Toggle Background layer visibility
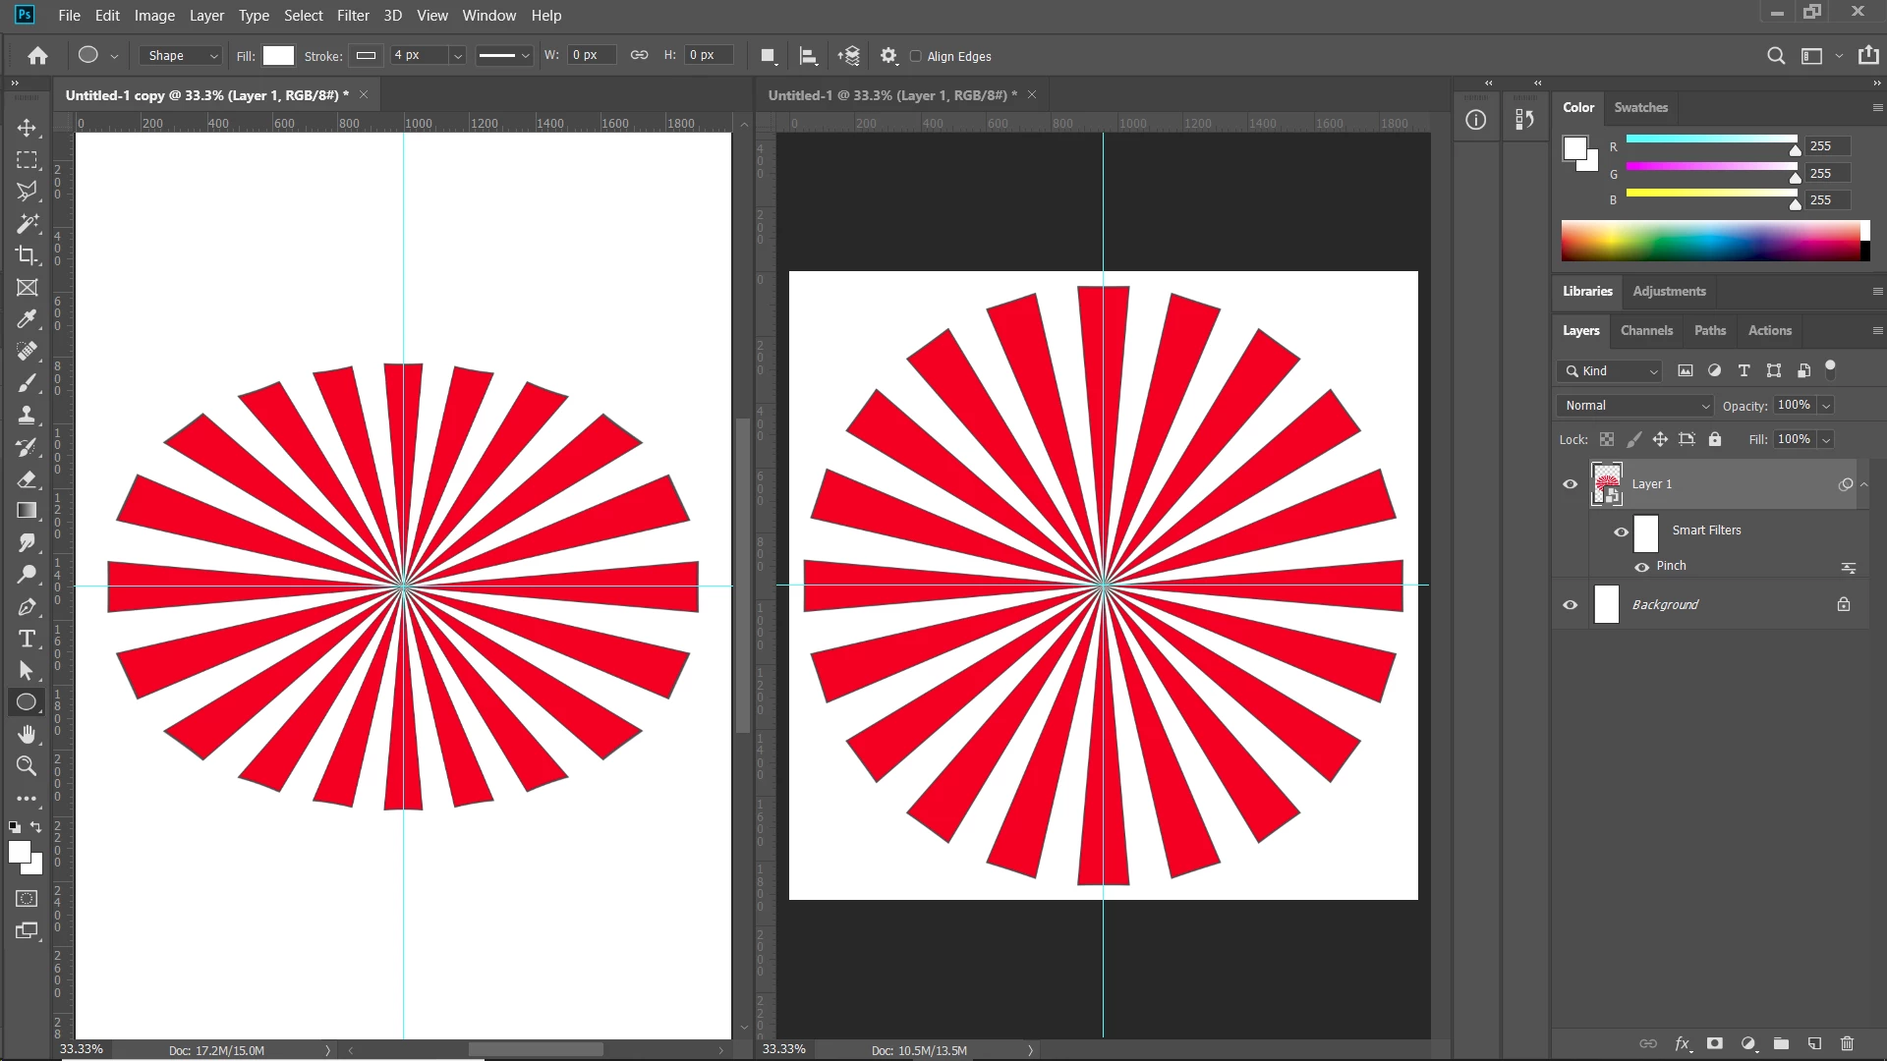This screenshot has height=1061, width=1887. [x=1570, y=605]
